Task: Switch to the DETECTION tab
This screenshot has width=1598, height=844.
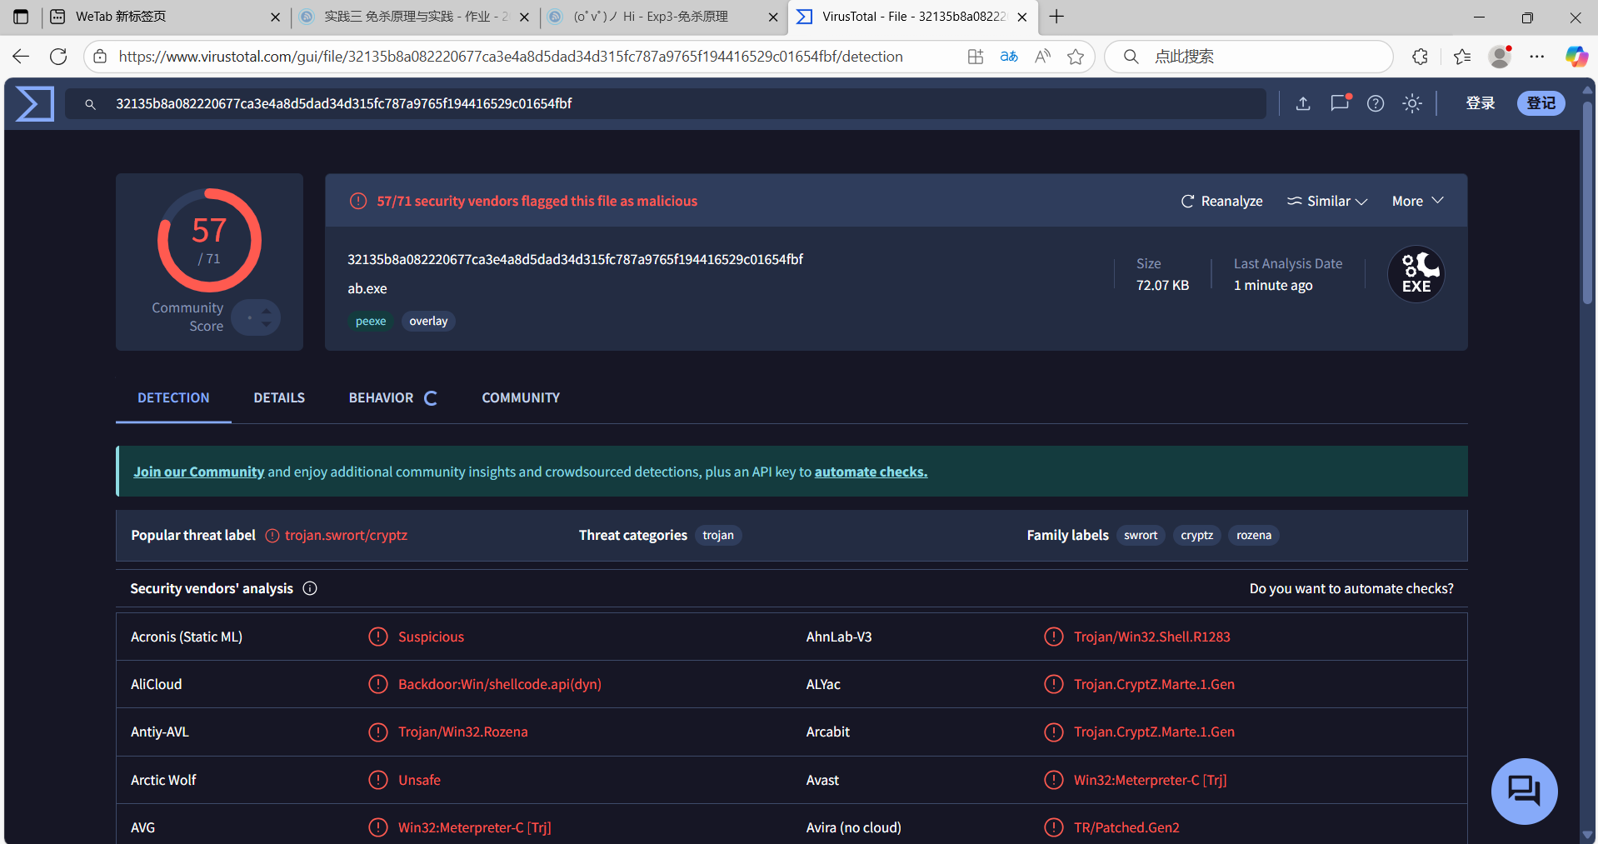Action: pyautogui.click(x=173, y=397)
